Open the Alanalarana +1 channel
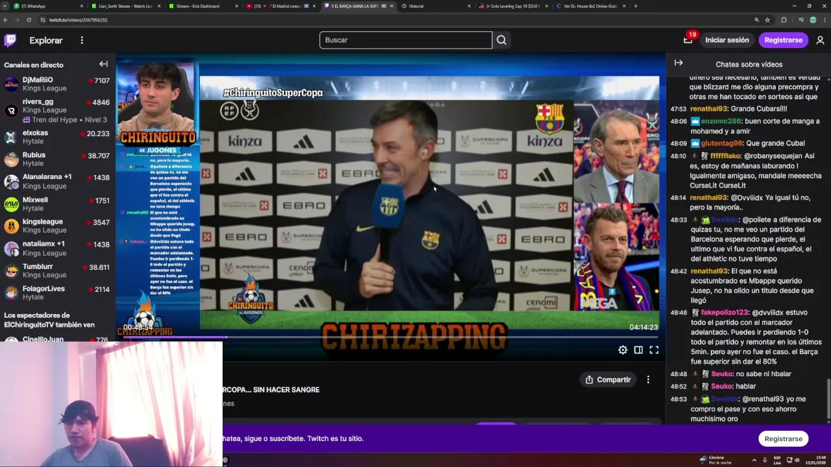The image size is (831, 467). (x=58, y=181)
